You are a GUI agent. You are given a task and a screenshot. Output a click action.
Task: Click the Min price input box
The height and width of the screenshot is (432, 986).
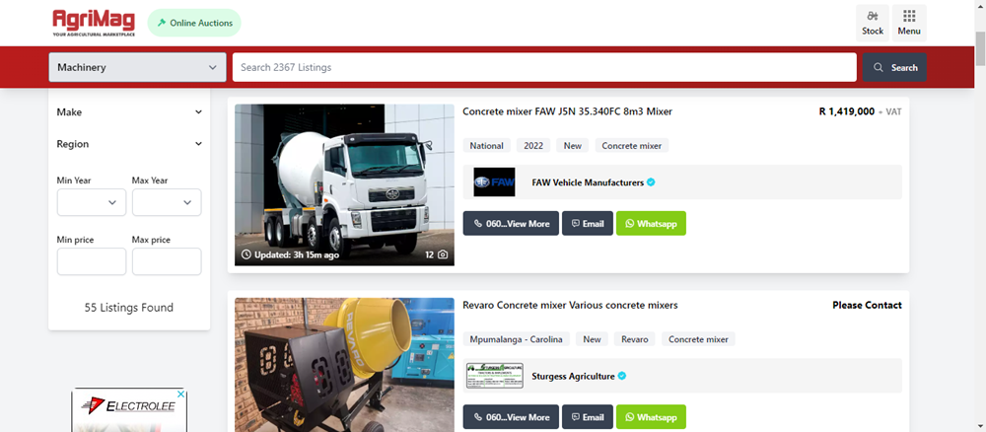pos(92,261)
